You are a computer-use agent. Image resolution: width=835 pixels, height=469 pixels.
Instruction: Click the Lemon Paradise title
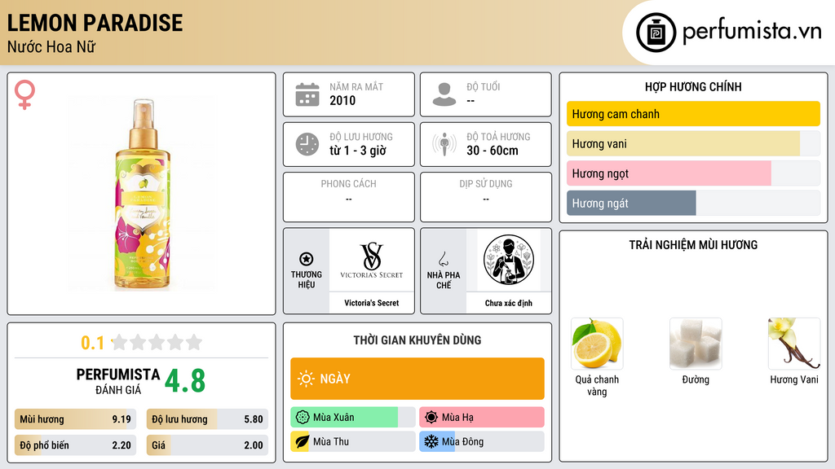pos(95,23)
